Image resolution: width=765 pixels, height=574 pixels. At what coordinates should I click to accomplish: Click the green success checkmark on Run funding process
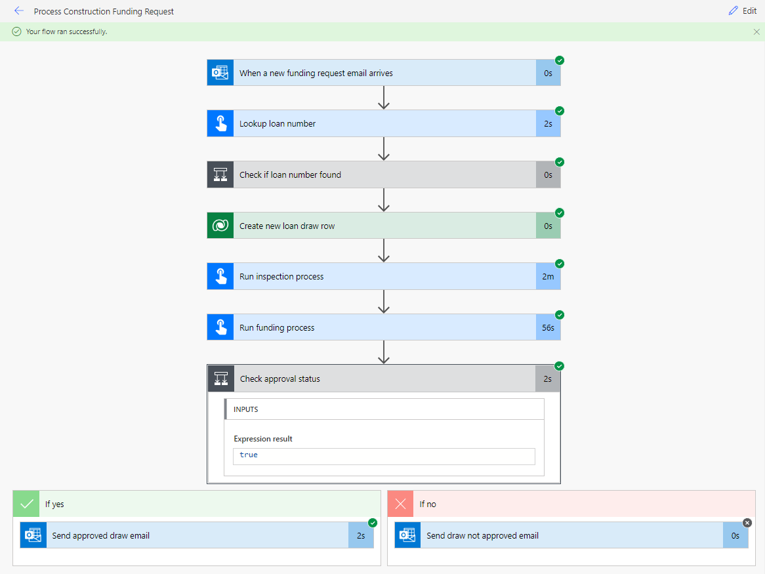559,315
